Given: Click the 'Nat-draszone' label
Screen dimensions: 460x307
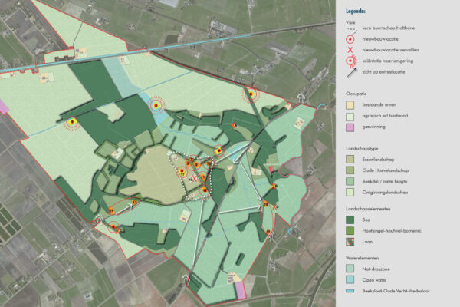Looking at the screenshot, I should [x=376, y=269].
